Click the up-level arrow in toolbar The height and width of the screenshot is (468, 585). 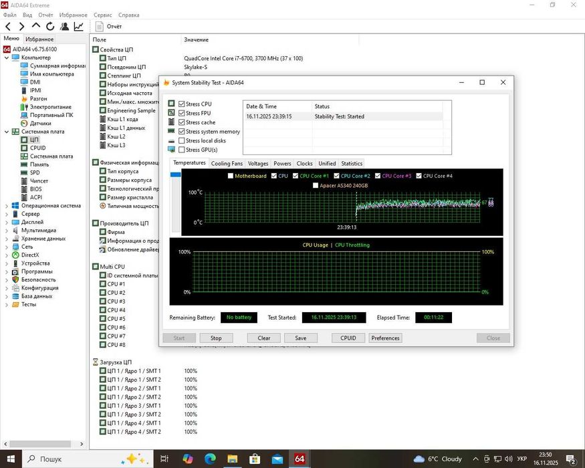tap(36, 26)
